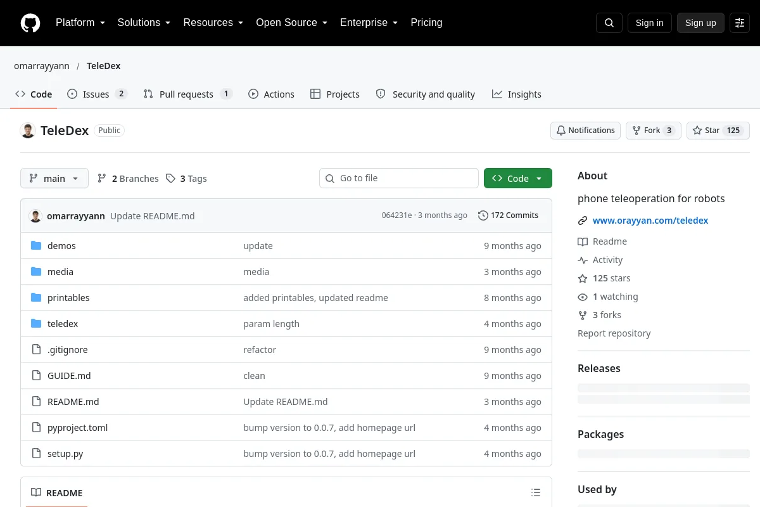This screenshot has height=507, width=760.
Task: Open the Projects tab
Action: coord(335,94)
